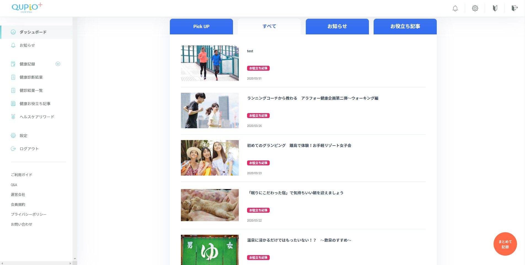
Task: Select the お役立ち記事 tab
Action: pos(405,26)
